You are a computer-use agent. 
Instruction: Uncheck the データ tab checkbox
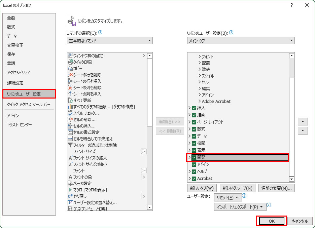pos(194,136)
